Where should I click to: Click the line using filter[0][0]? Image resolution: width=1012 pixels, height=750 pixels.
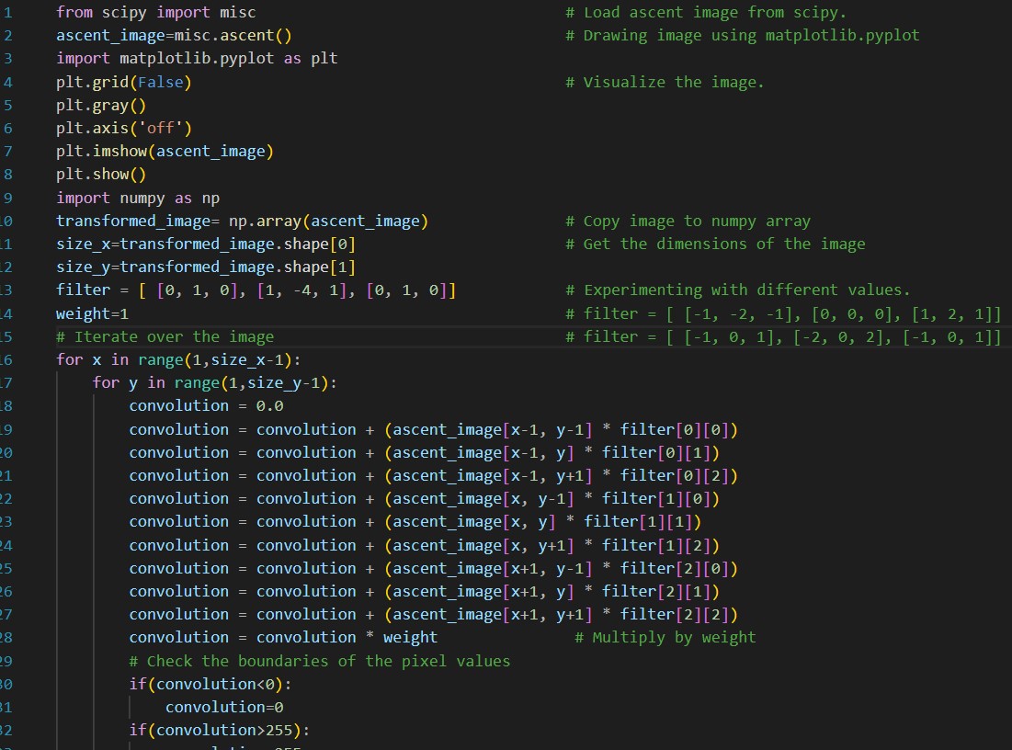coord(433,430)
